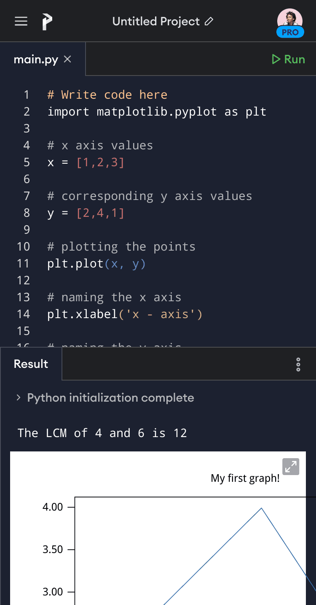Click the '# x axis values' comment

coord(100,145)
